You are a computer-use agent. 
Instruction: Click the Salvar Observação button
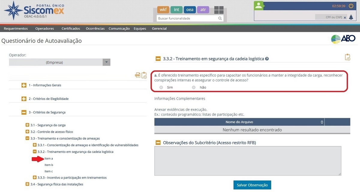point(252,185)
